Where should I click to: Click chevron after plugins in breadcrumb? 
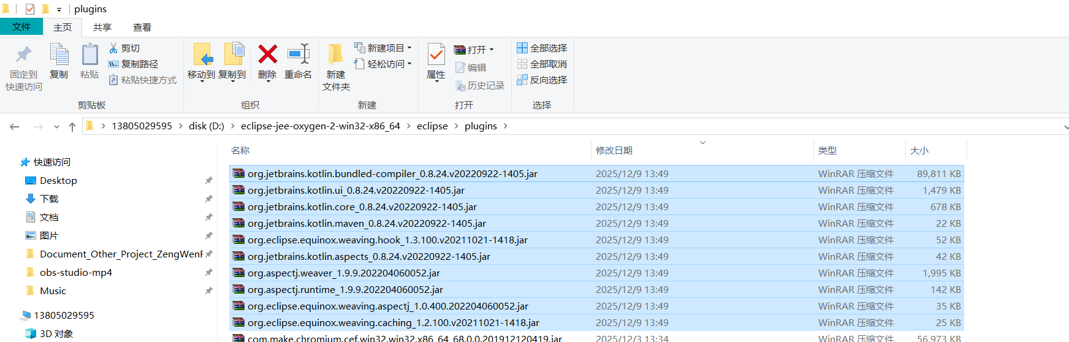point(505,126)
